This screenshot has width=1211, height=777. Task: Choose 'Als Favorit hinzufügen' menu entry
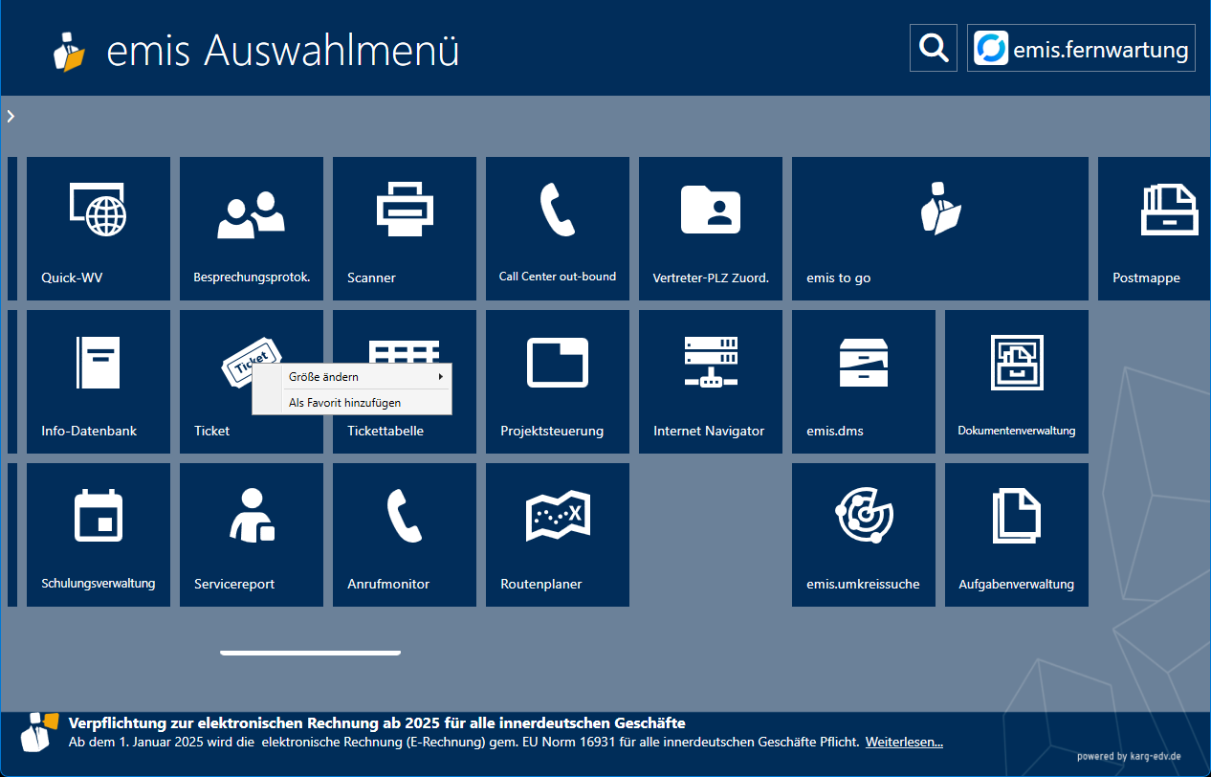tap(352, 403)
